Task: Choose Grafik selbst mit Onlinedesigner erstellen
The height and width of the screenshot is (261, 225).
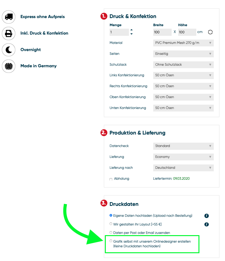Action: [x=111, y=241]
